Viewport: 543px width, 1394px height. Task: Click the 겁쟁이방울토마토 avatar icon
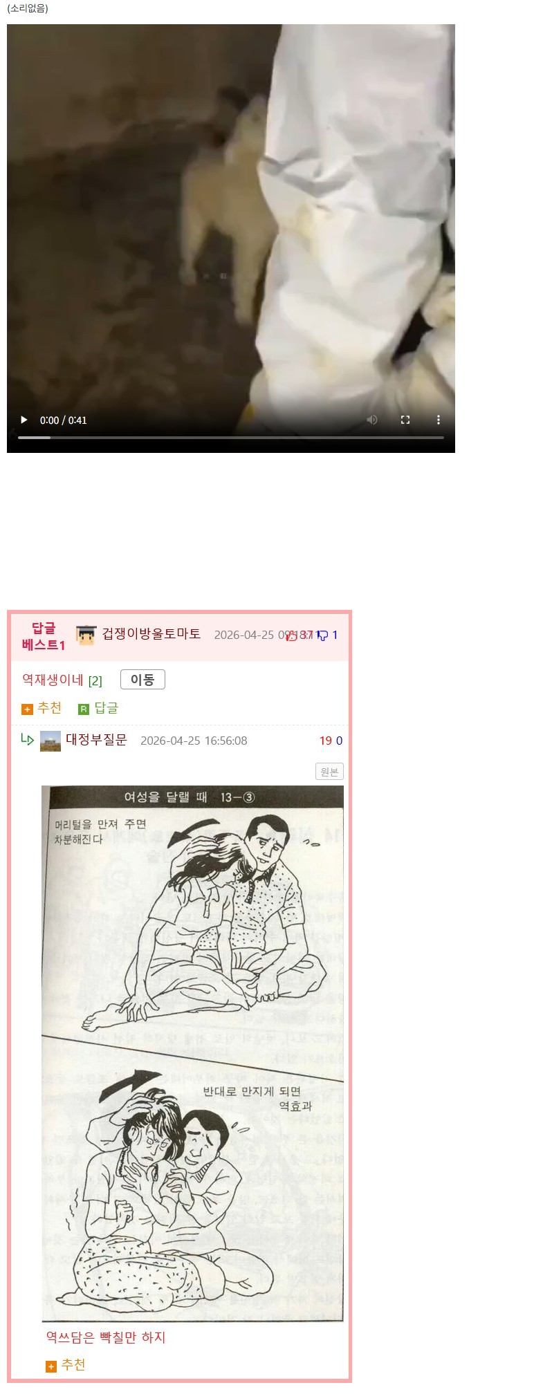click(x=86, y=635)
